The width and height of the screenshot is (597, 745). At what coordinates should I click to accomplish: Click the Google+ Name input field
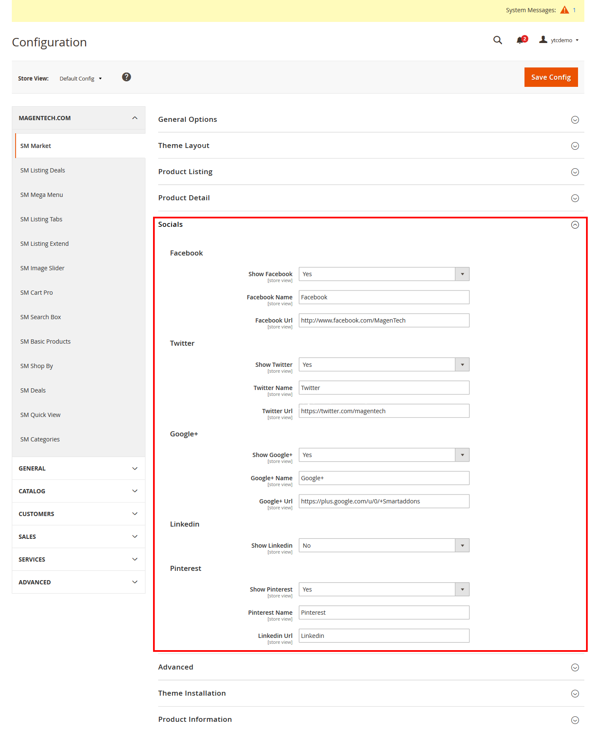(384, 478)
